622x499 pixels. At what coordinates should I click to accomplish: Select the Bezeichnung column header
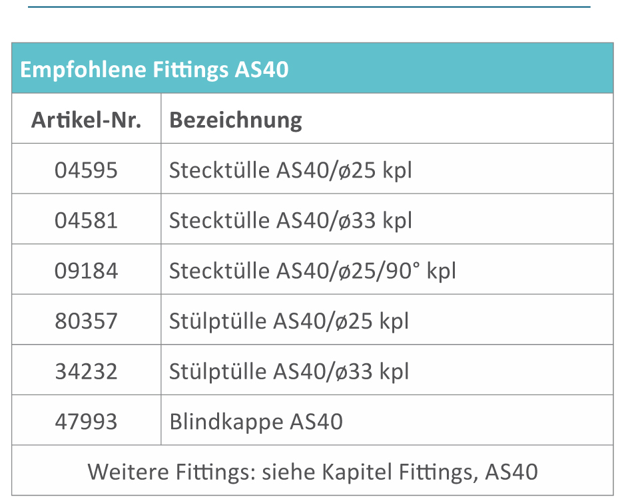(236, 120)
